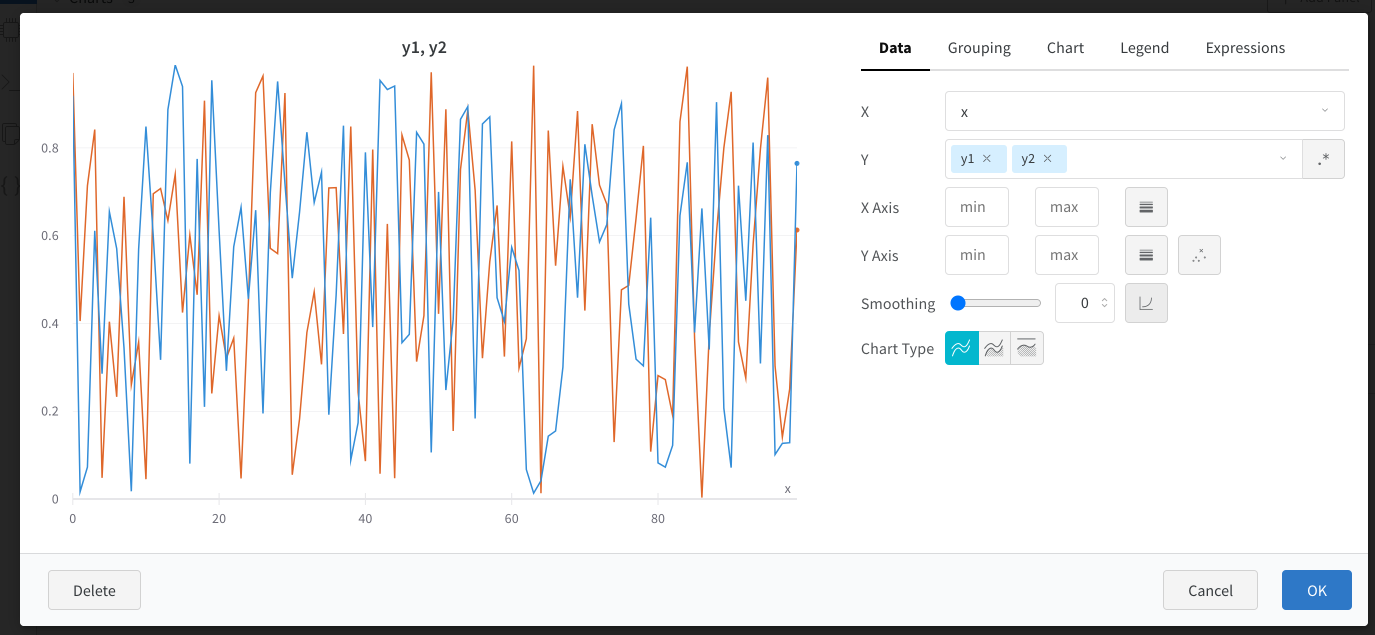Image resolution: width=1375 pixels, height=635 pixels.
Task: Open the X data source dropdown
Action: (1325, 111)
